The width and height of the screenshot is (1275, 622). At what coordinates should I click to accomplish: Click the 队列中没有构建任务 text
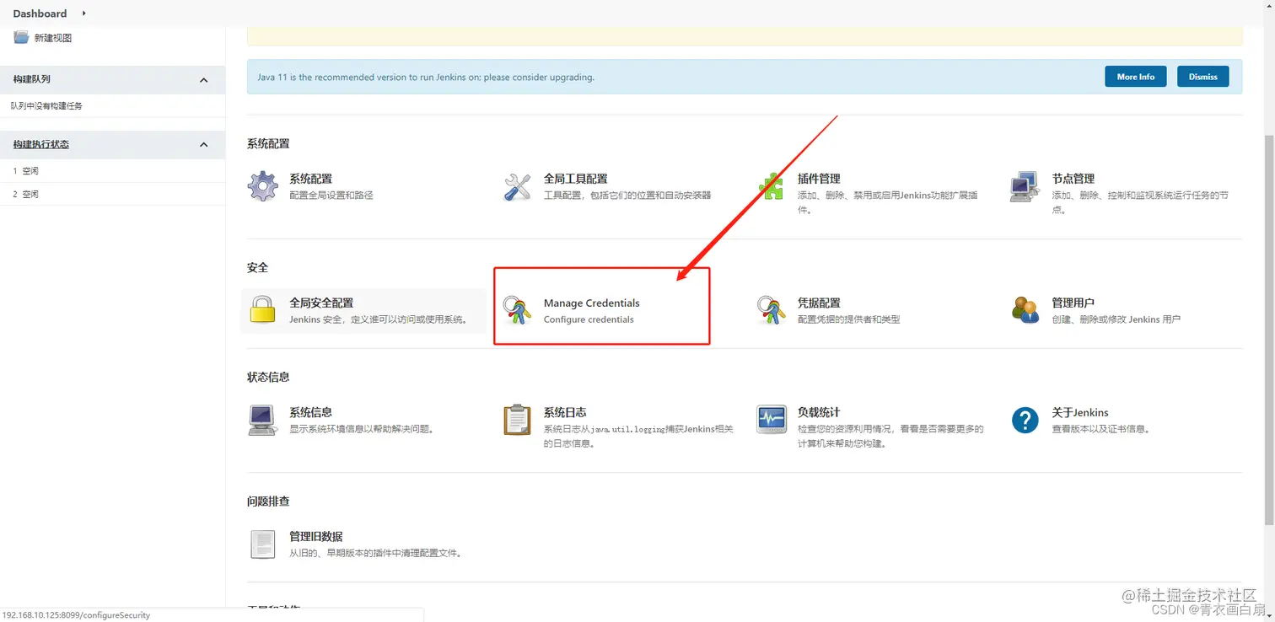[x=46, y=106]
